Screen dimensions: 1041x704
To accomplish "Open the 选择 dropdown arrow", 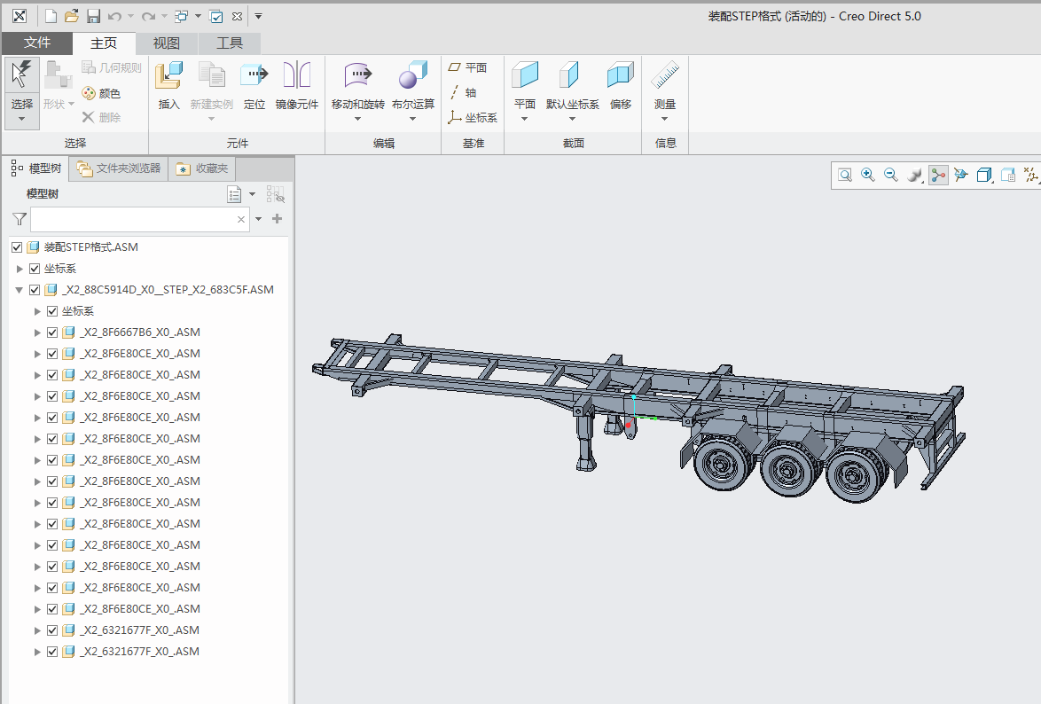I will pos(22,119).
